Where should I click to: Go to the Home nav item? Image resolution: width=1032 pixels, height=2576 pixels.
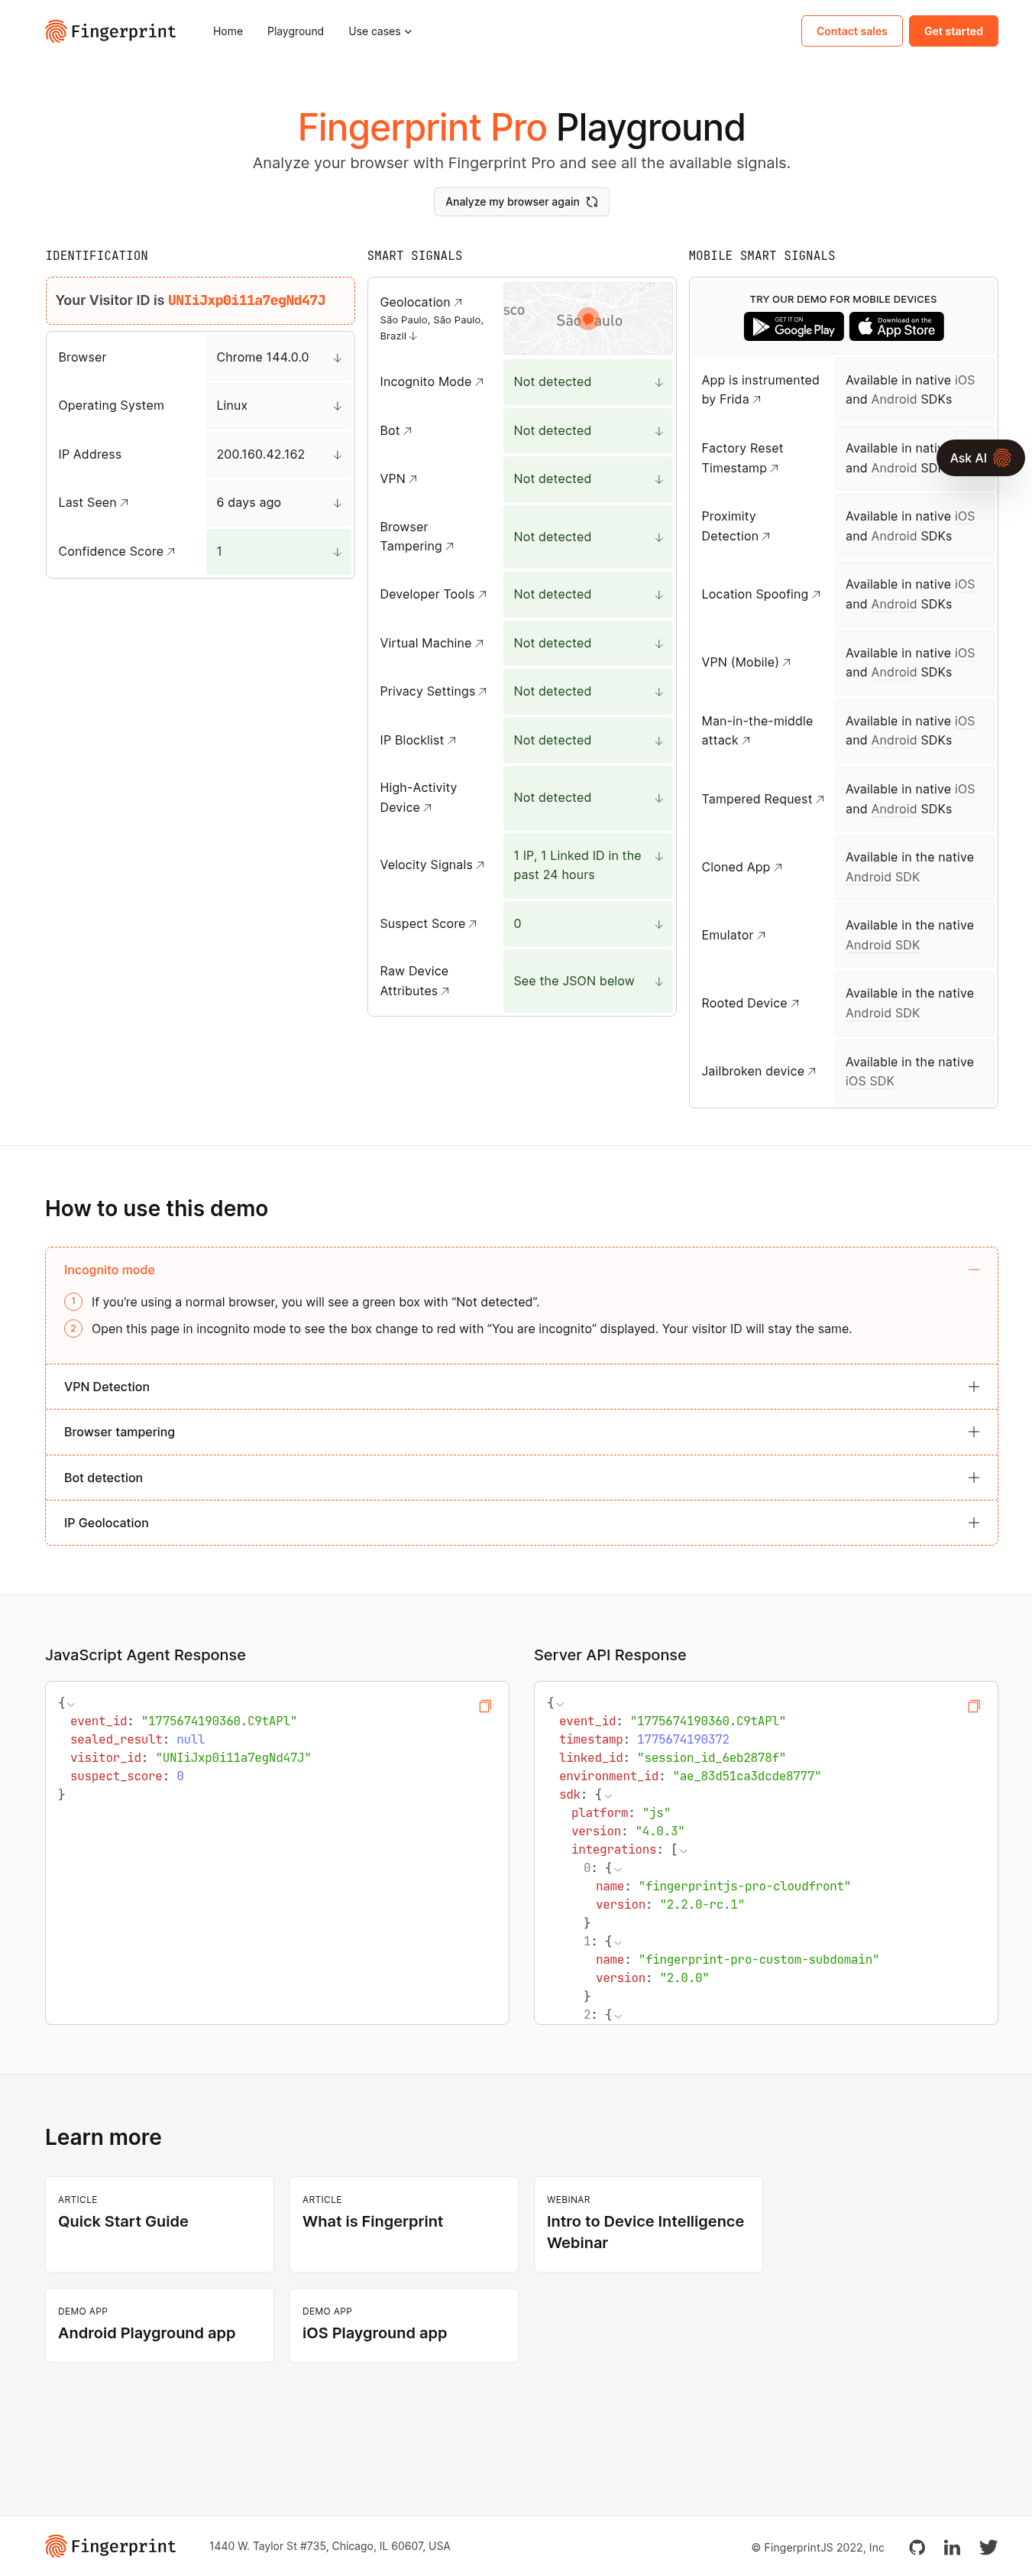coord(228,31)
